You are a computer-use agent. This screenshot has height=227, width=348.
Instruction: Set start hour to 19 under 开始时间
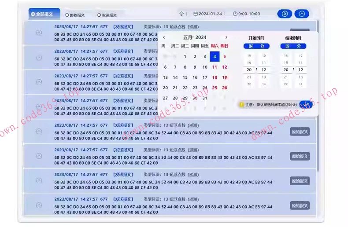[x=249, y=63]
